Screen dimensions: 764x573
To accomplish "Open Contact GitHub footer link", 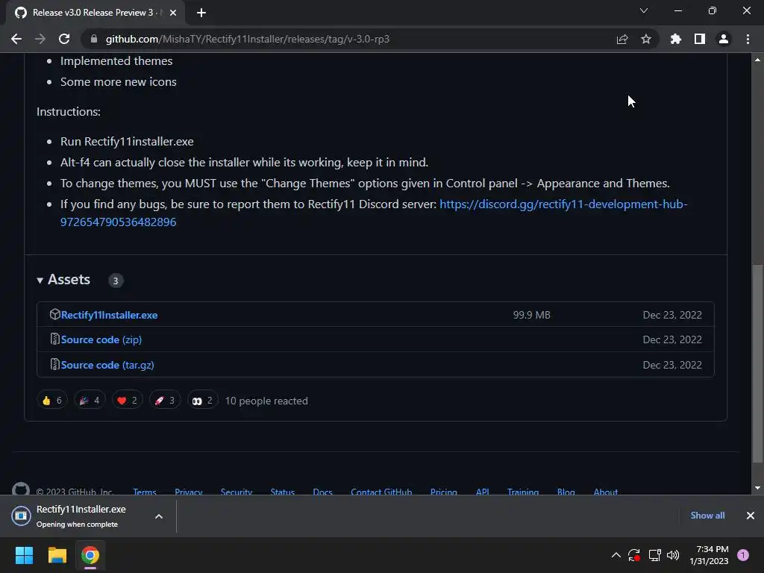I will click(381, 491).
